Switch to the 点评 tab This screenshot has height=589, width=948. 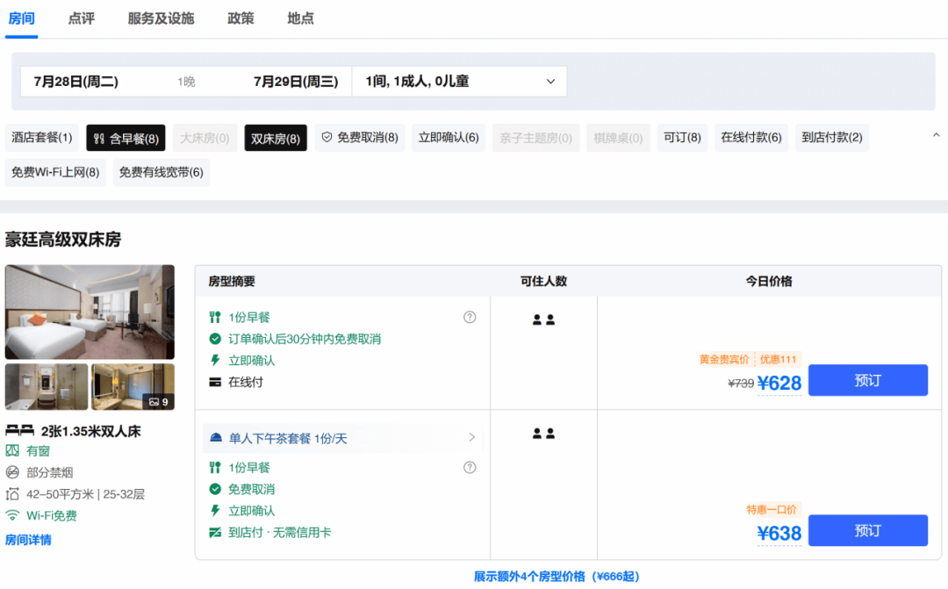coord(81,18)
